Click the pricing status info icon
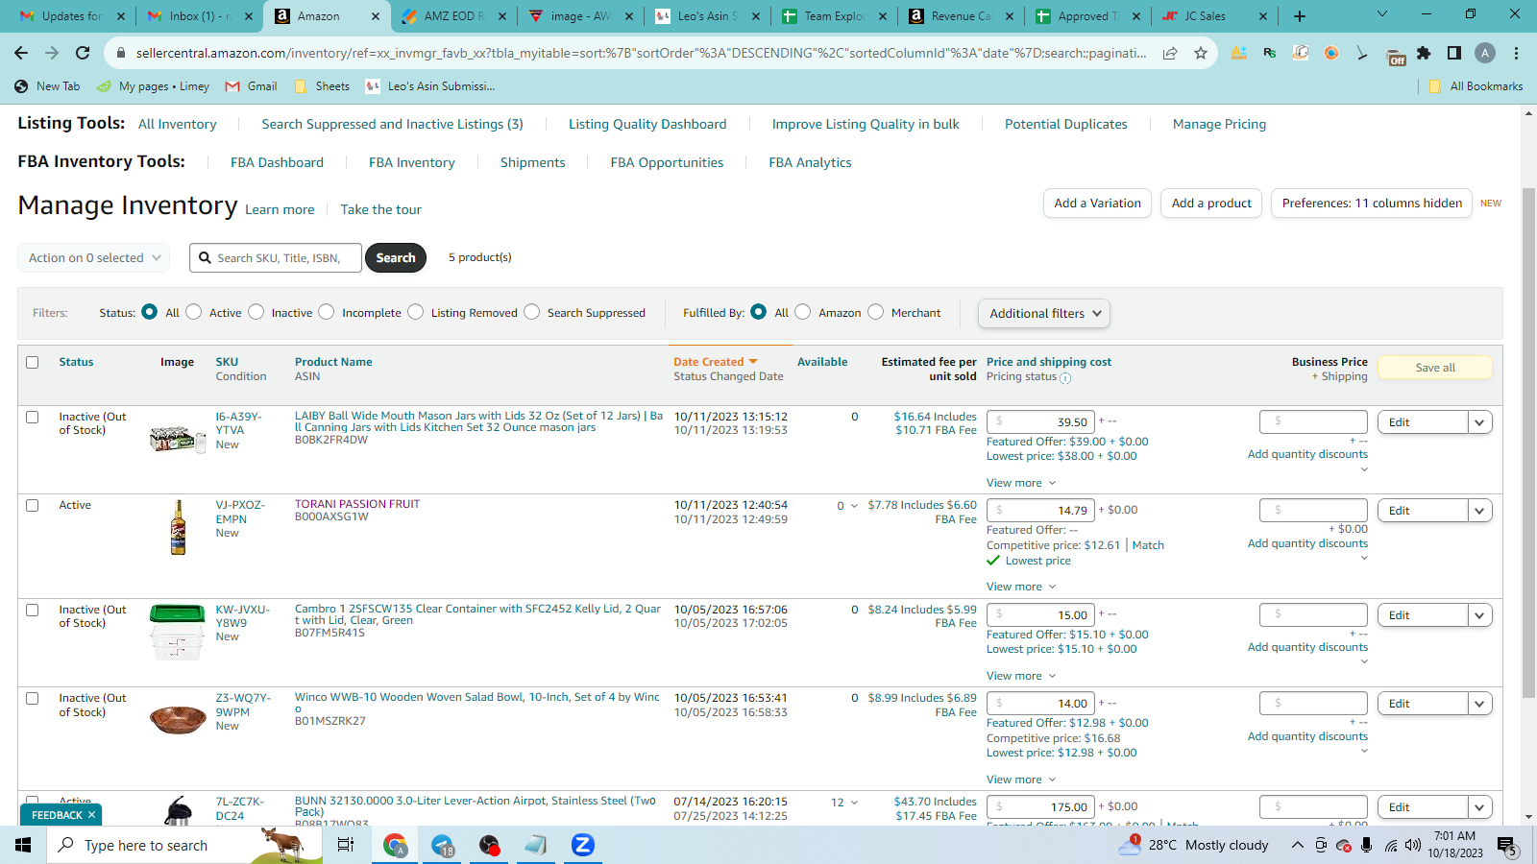This screenshot has height=864, width=1537. (1065, 378)
